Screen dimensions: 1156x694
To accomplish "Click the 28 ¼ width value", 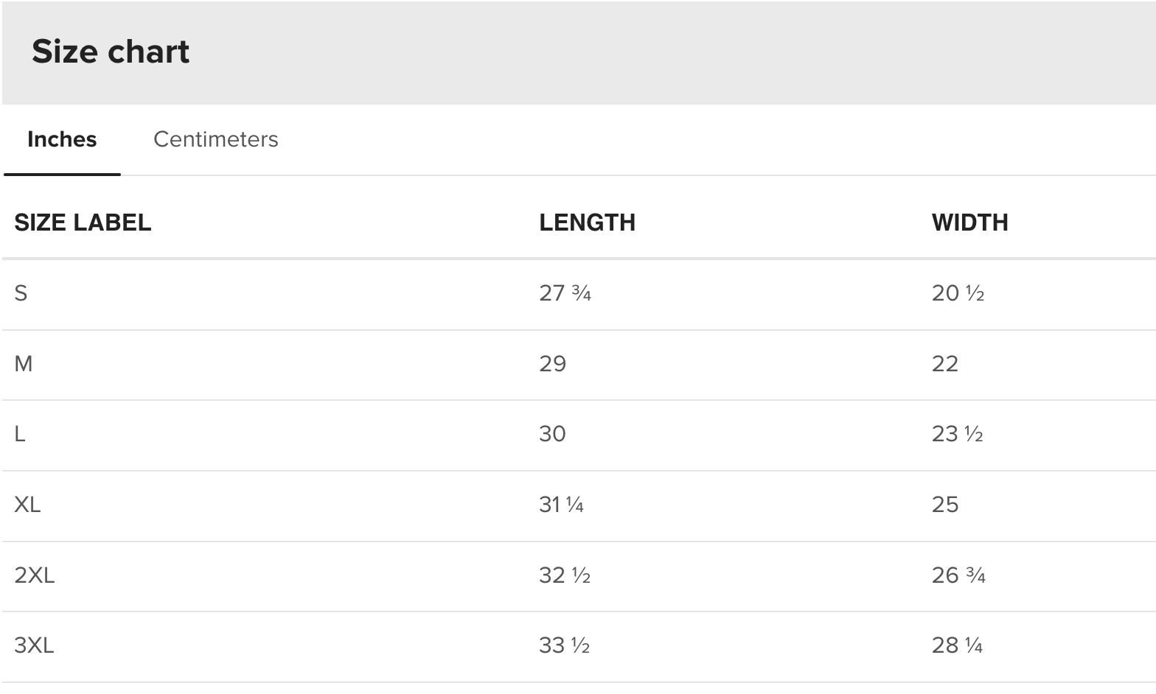I will (957, 645).
